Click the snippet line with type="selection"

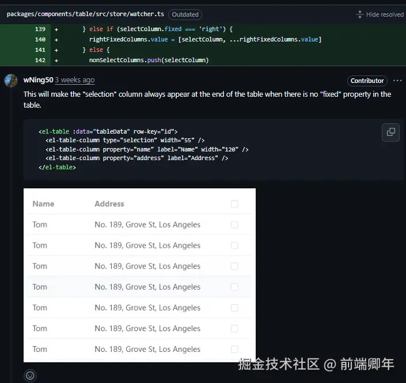point(125,141)
